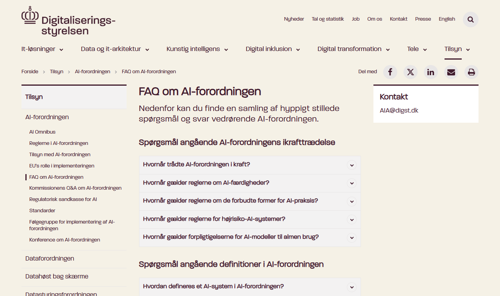Open Reglerne i AI-forordningen sidebar item
Viewport: 500px width, 296px height.
pyautogui.click(x=59, y=143)
